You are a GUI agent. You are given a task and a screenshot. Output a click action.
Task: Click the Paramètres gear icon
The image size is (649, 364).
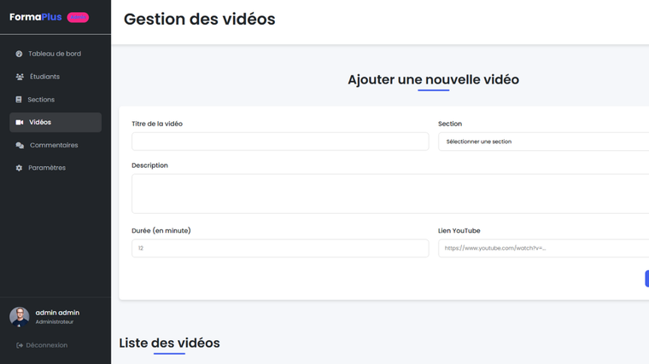tap(20, 168)
